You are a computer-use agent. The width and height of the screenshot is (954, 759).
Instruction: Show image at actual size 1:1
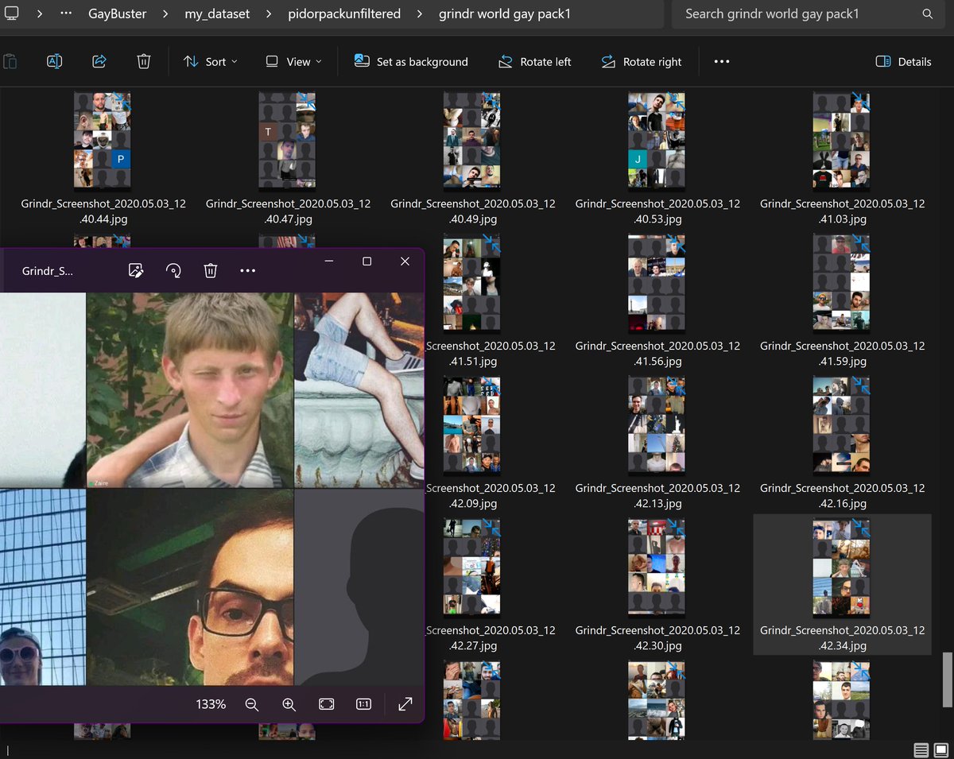click(363, 704)
